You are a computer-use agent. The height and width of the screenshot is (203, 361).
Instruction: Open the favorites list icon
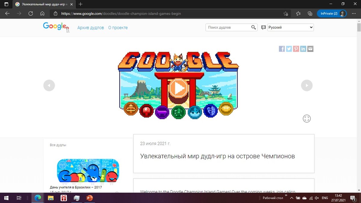click(298, 14)
